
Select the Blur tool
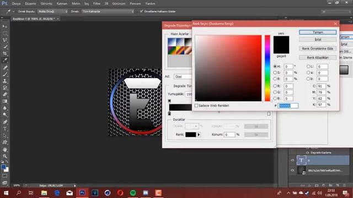[x=5, y=108]
